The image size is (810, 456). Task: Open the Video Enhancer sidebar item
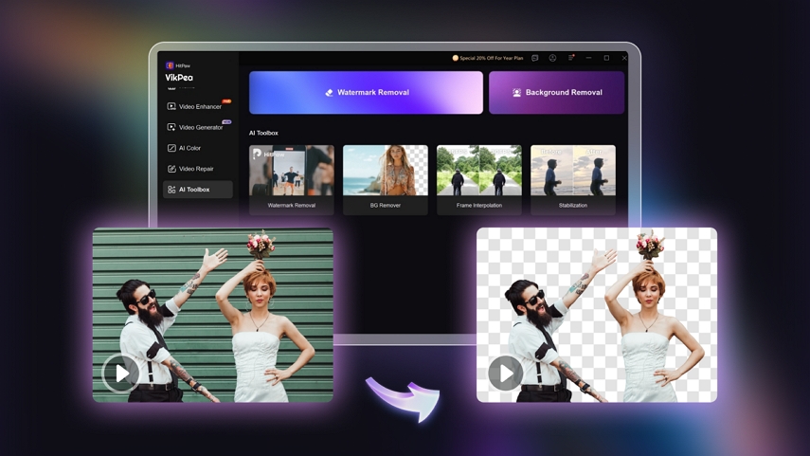coord(197,106)
